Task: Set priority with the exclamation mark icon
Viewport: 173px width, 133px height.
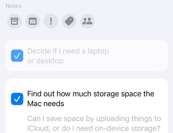Action: pos(51,22)
